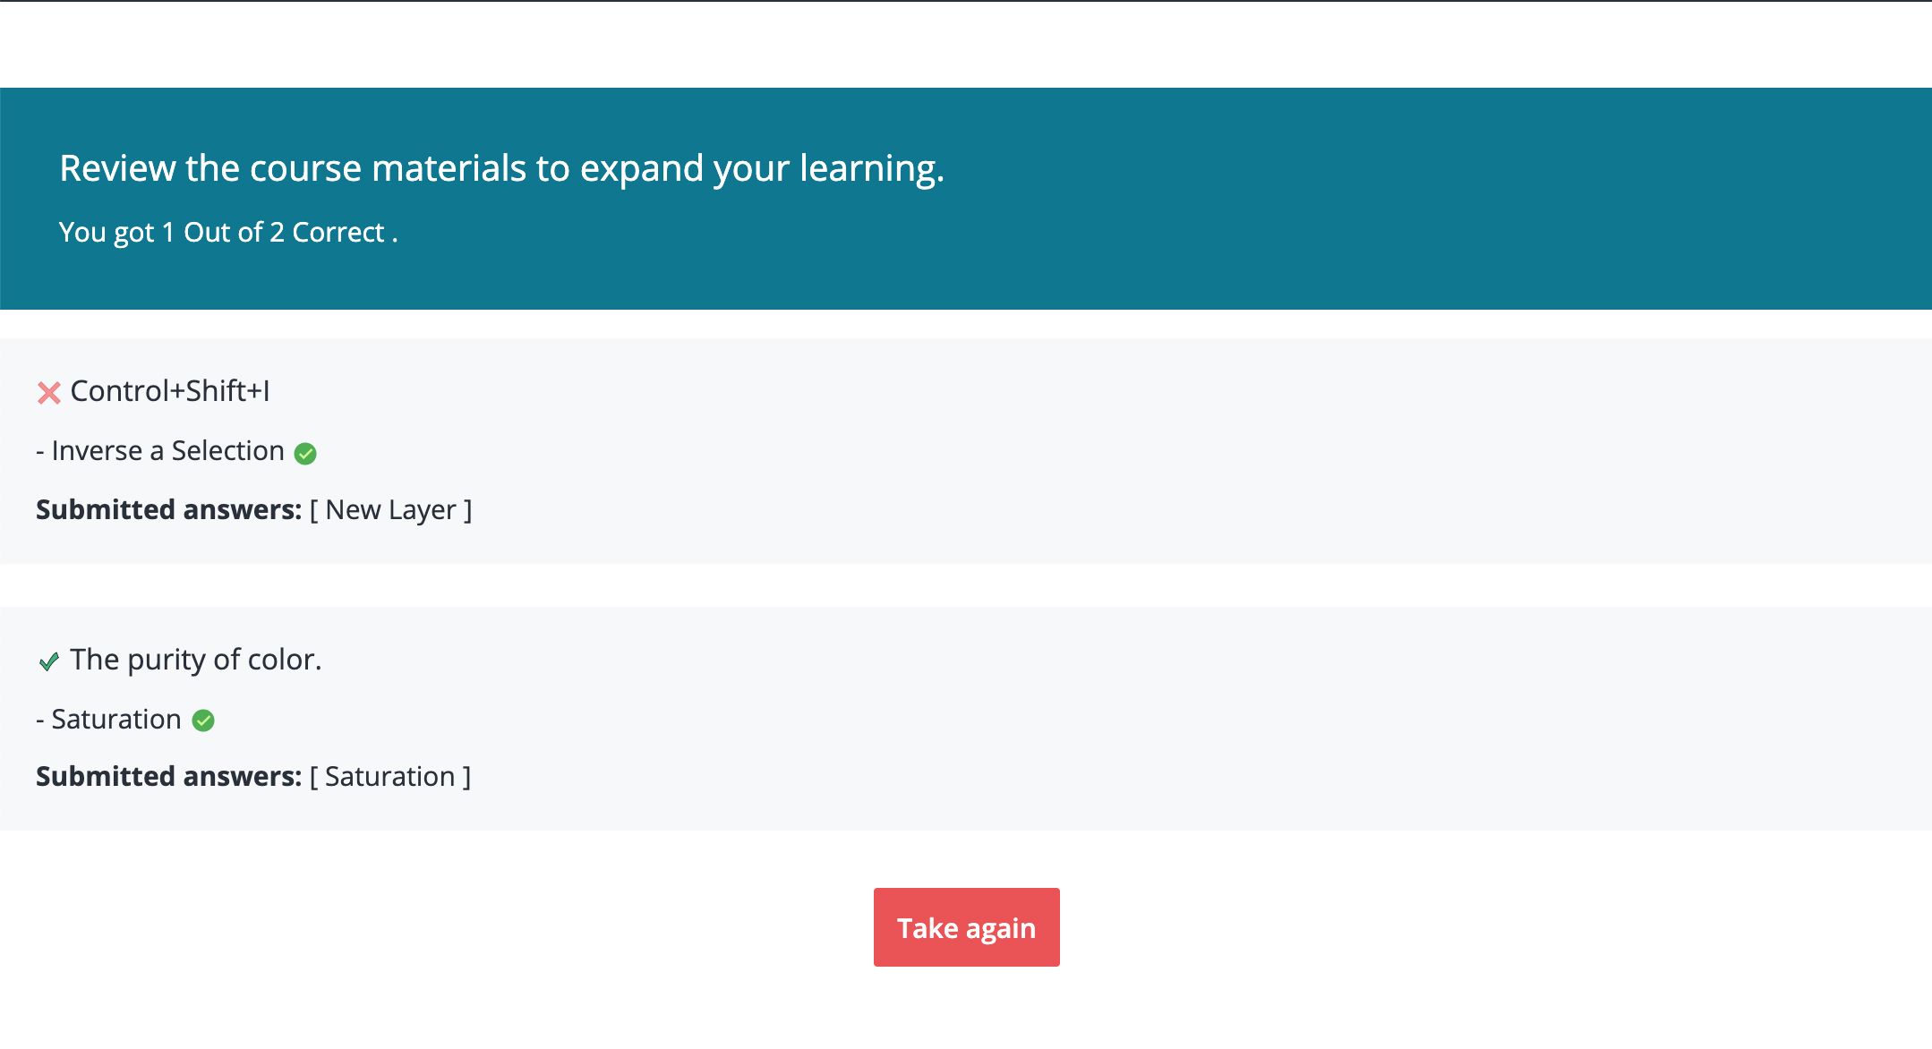Click Submitted answers label under purity question
The width and height of the screenshot is (1932, 1049).
pos(168,777)
